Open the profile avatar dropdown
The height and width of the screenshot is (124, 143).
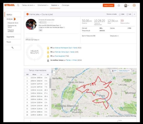126,5
